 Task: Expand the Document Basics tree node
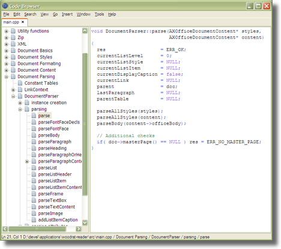pos(6,51)
